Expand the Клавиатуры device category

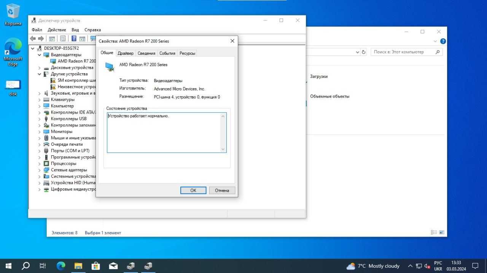pos(40,99)
